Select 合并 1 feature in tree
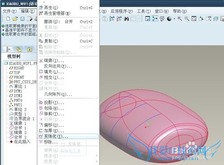Image resolution: width=224 pixels, height=165 pixels. [x=18, y=128]
